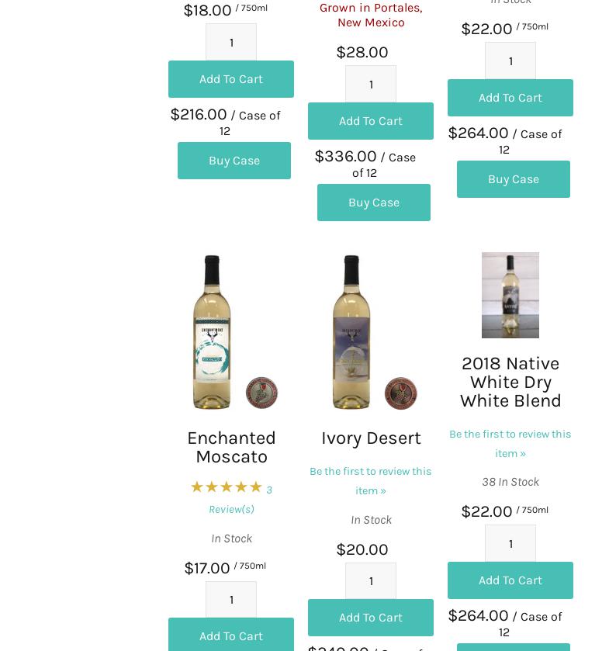
Task: Add the $18.00 wine to cart
Action: pyautogui.click(x=231, y=79)
